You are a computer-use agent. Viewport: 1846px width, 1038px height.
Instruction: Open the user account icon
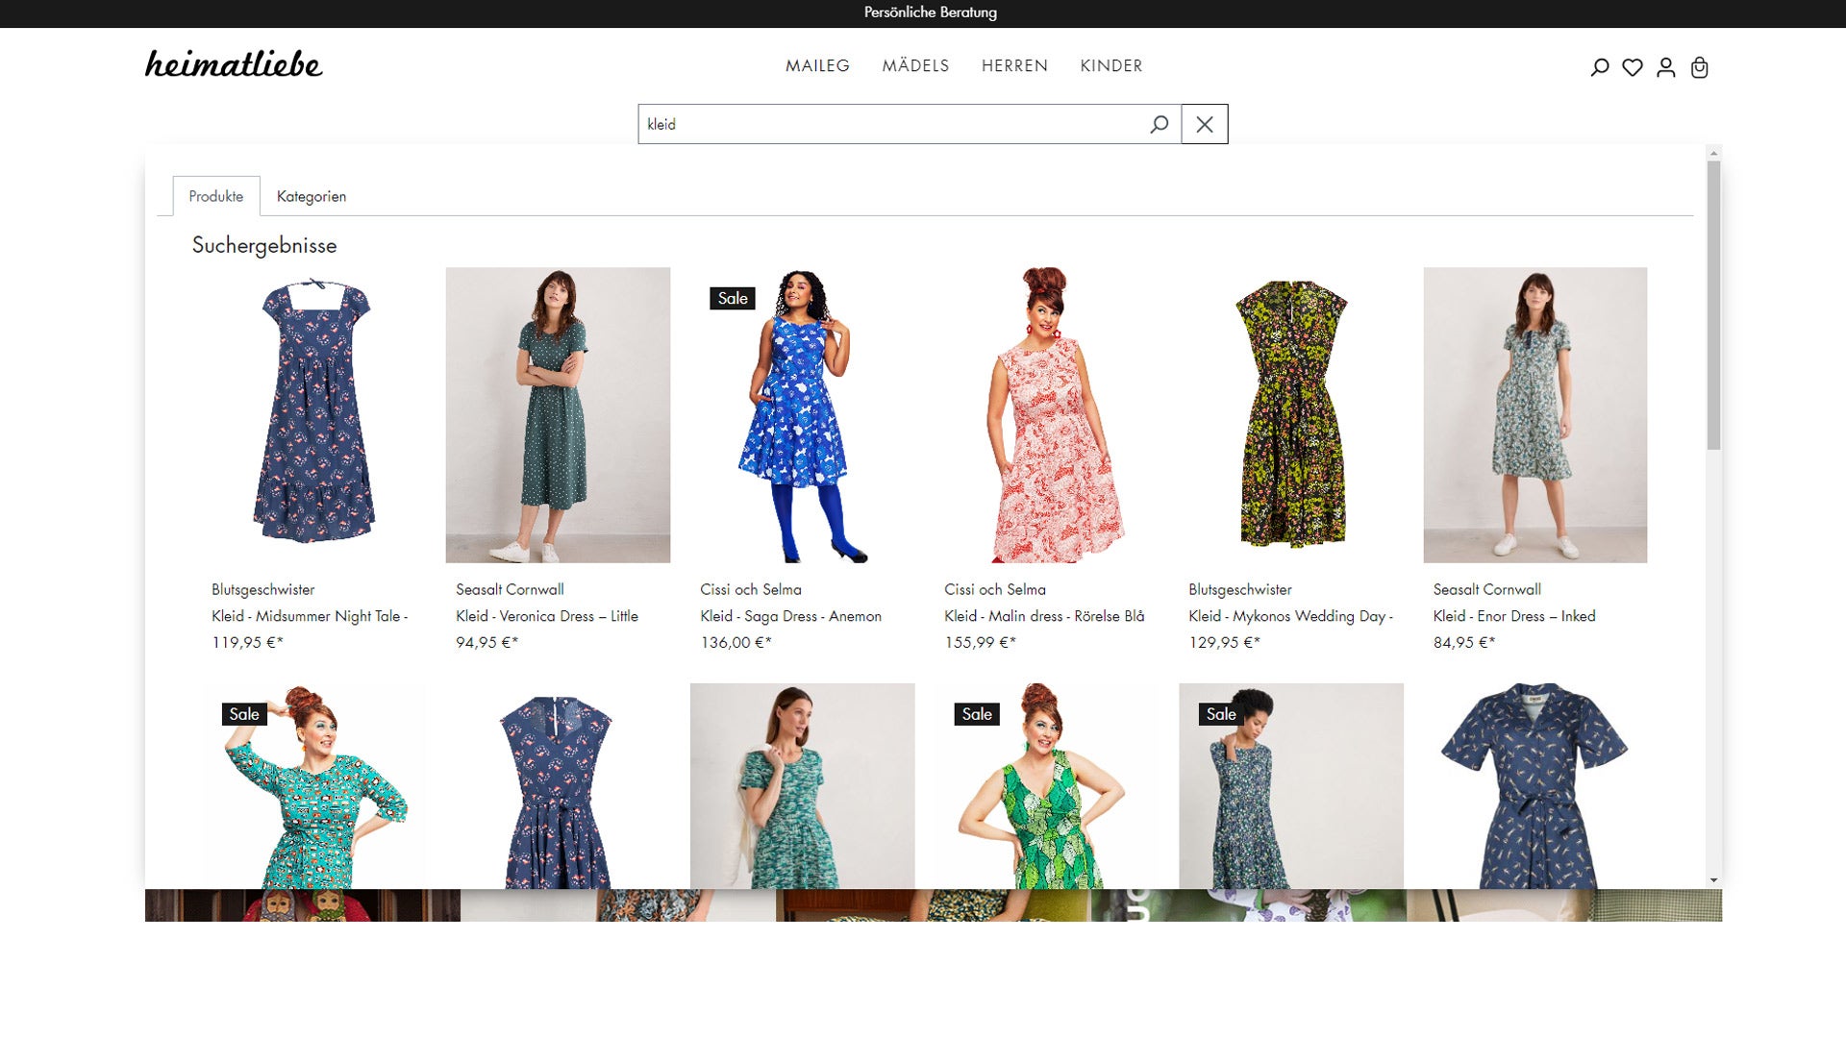point(1666,67)
